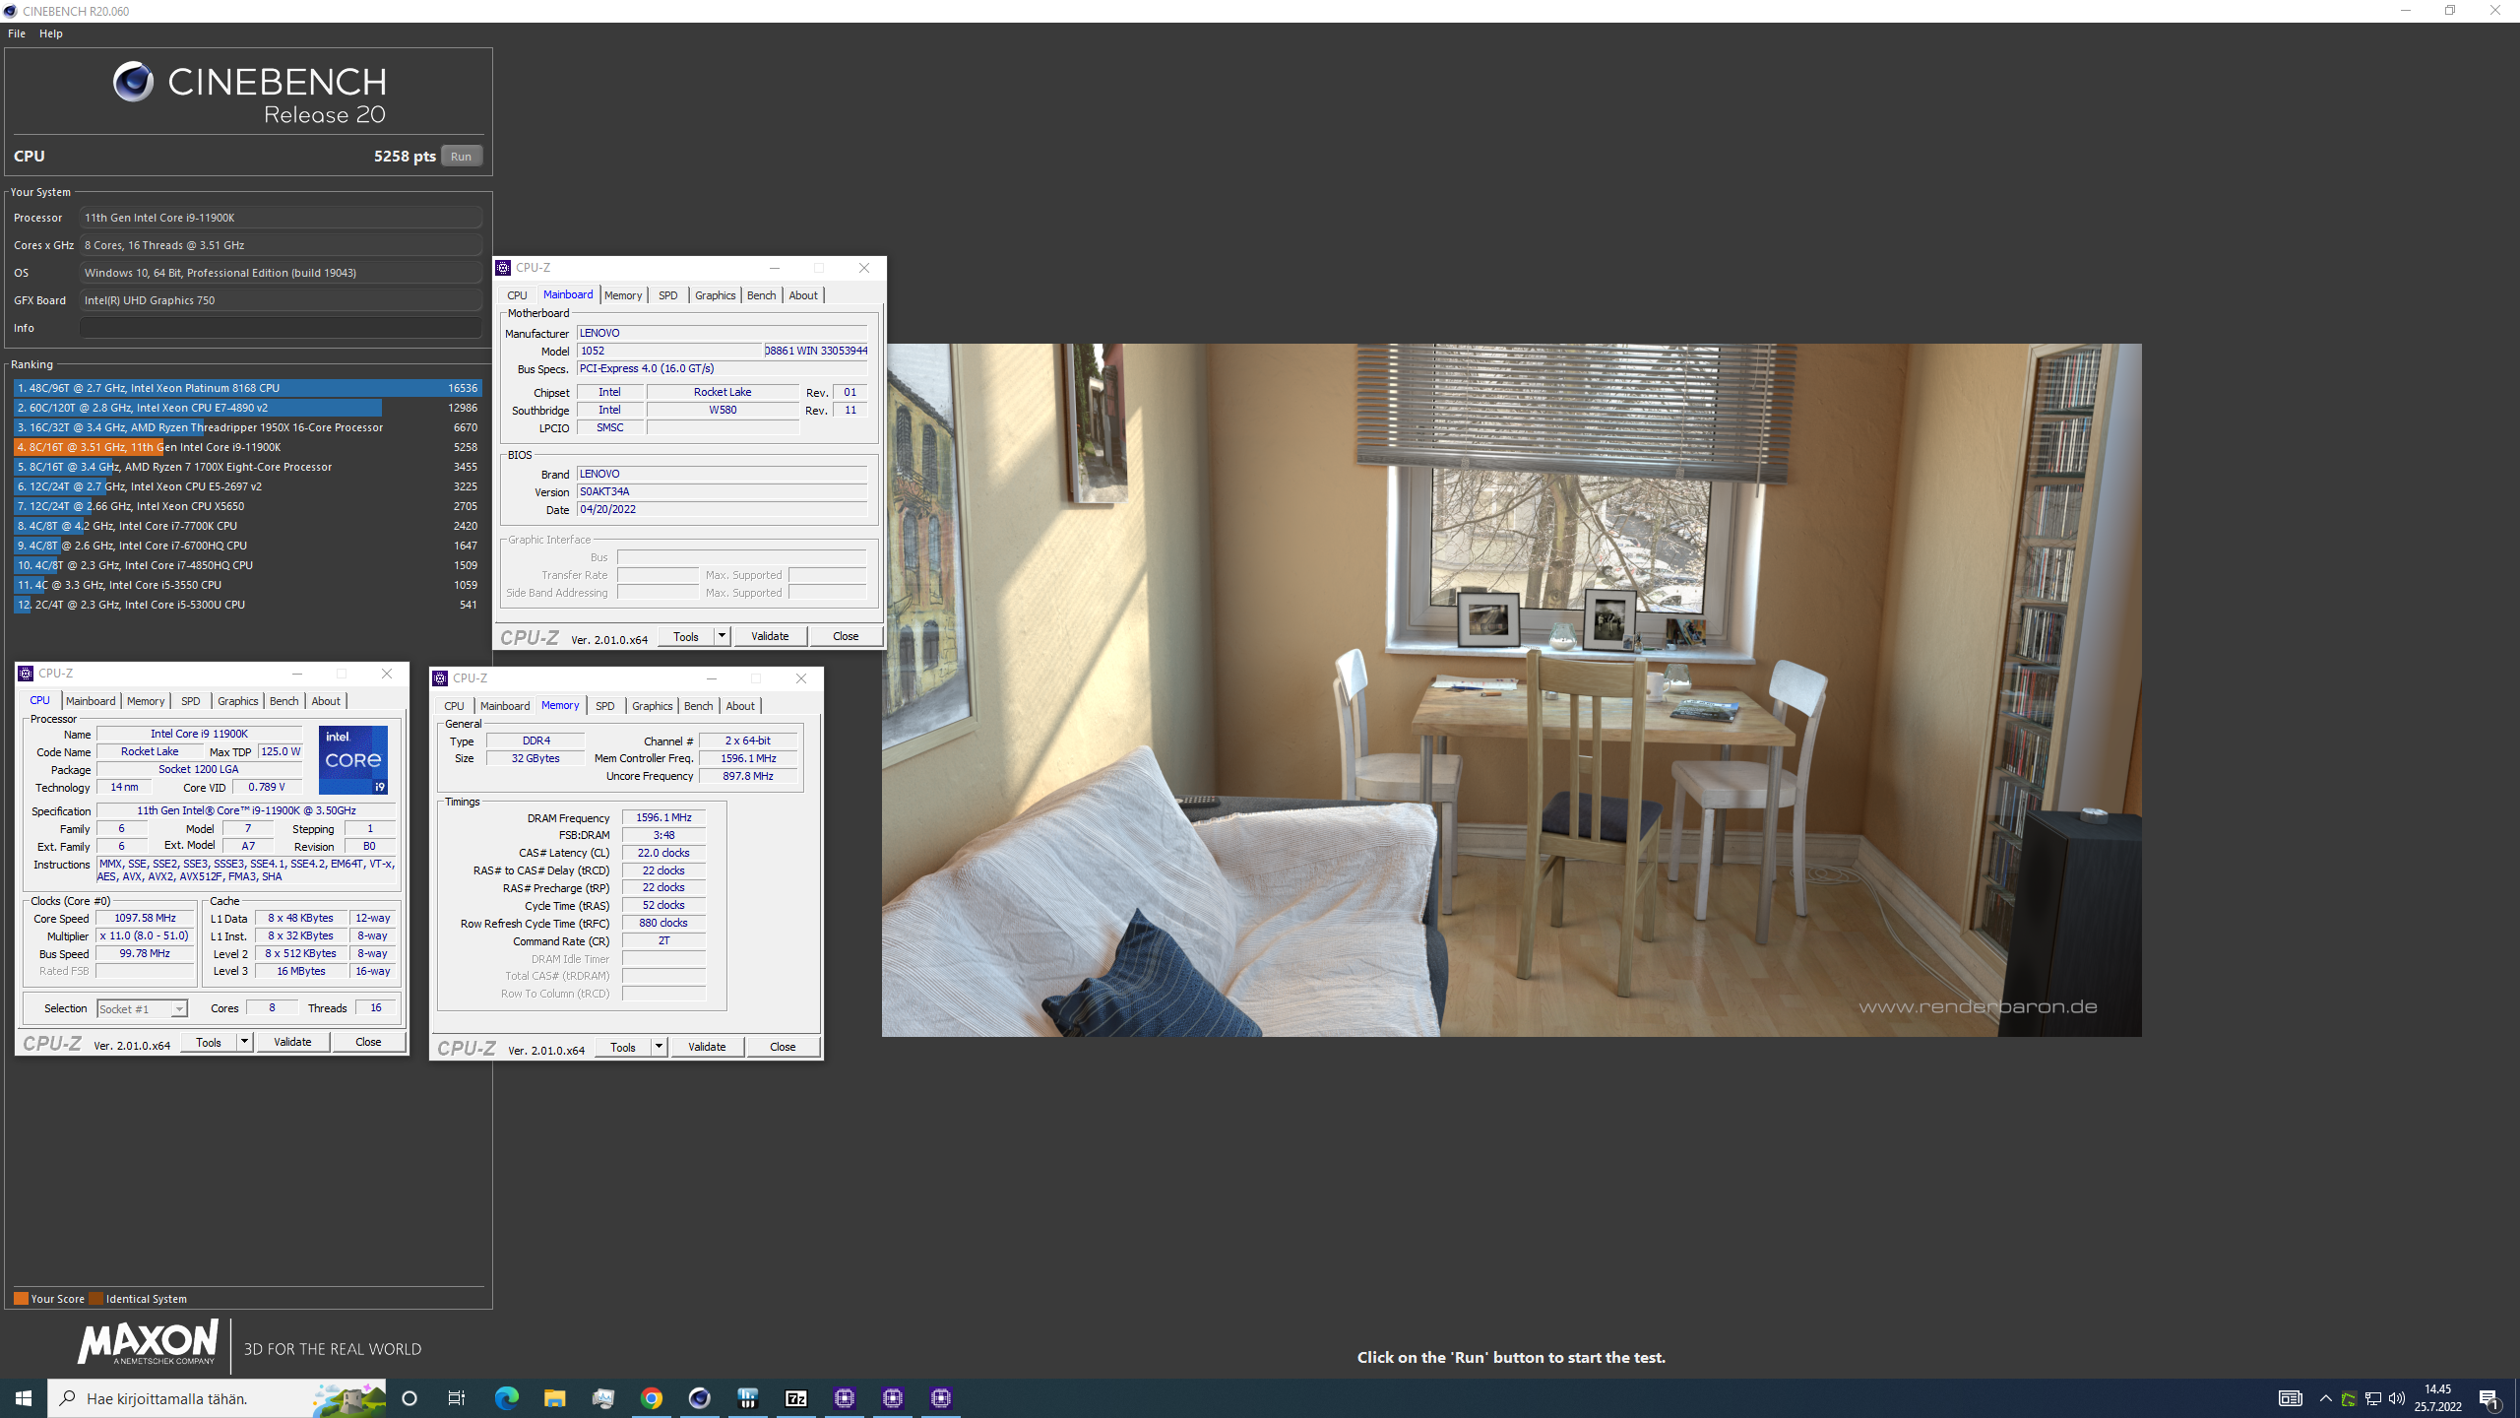
Task: Click the Core Speed value 1097.58 MHz
Action: [x=145, y=918]
